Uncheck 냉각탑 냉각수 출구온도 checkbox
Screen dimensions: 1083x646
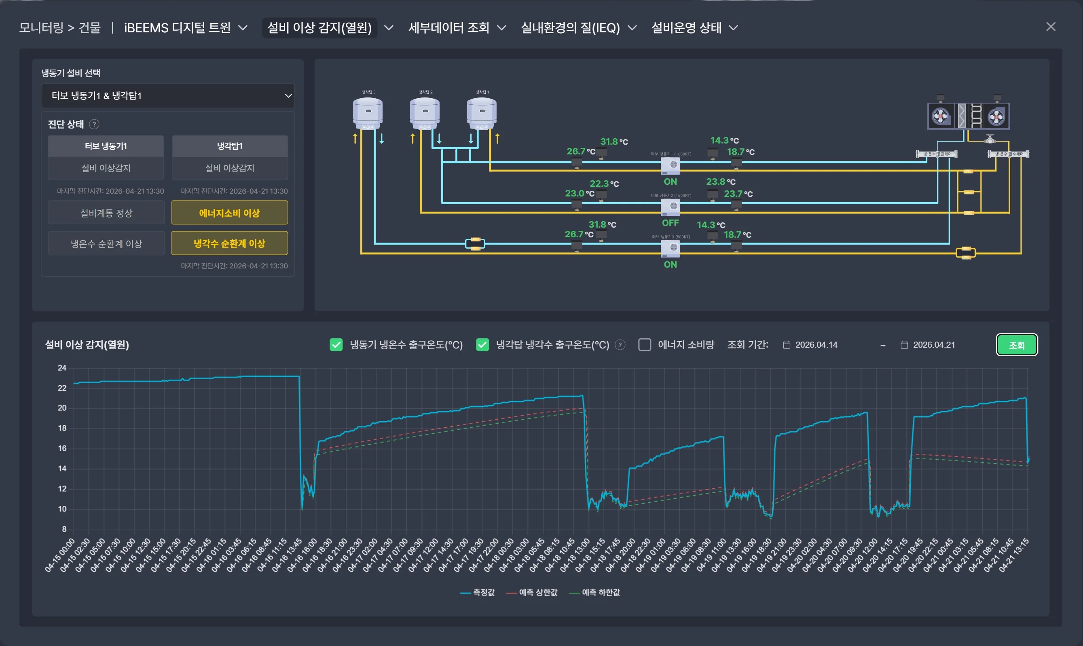click(x=482, y=345)
